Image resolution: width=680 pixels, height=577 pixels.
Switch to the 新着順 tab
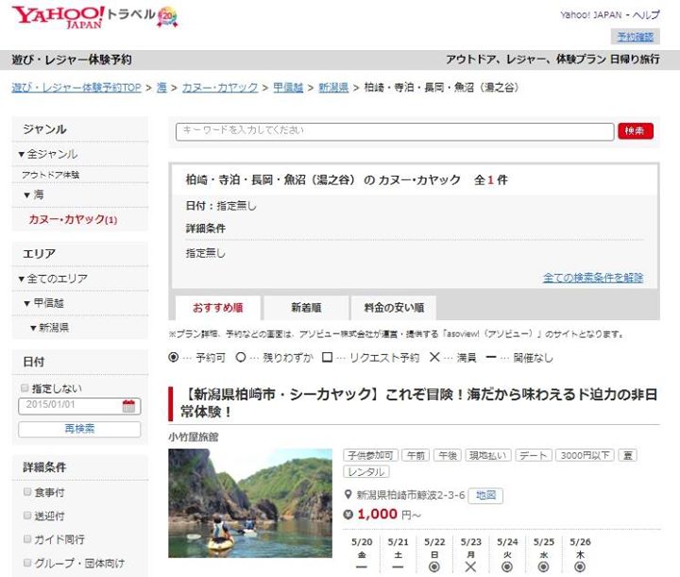pyautogui.click(x=306, y=308)
